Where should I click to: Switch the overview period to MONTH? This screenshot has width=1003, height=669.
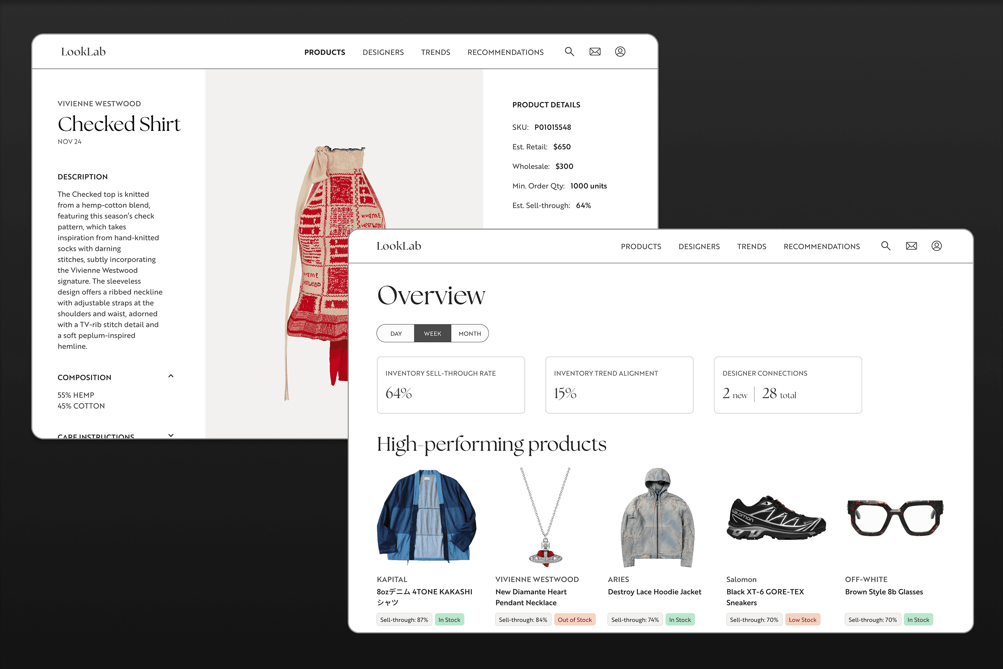470,334
